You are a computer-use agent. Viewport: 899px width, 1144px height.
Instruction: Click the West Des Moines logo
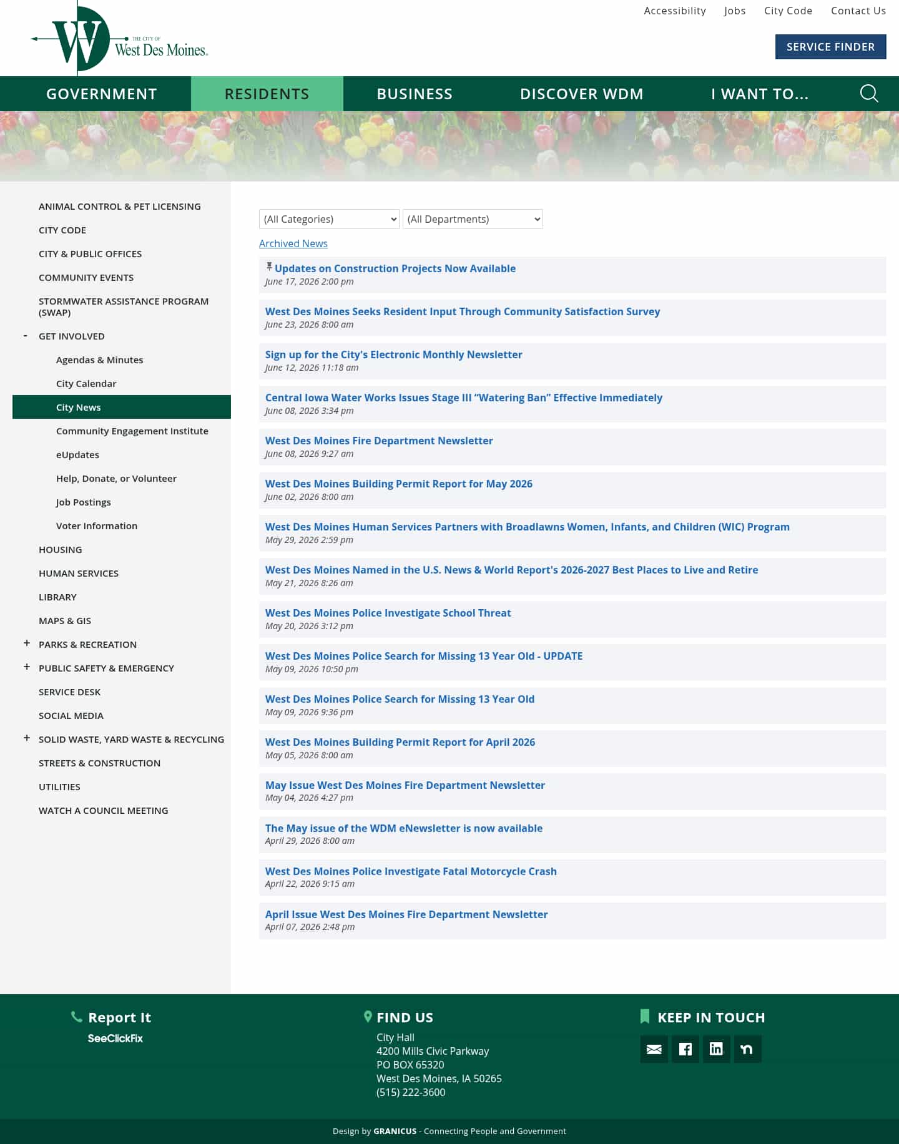[119, 39]
